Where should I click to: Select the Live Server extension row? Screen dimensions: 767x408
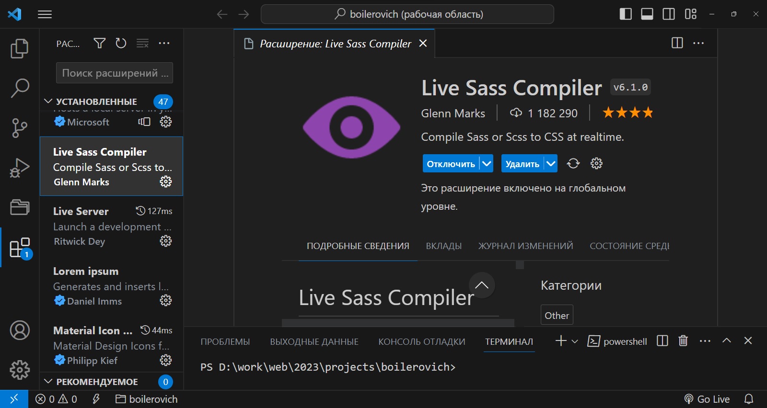[111, 226]
